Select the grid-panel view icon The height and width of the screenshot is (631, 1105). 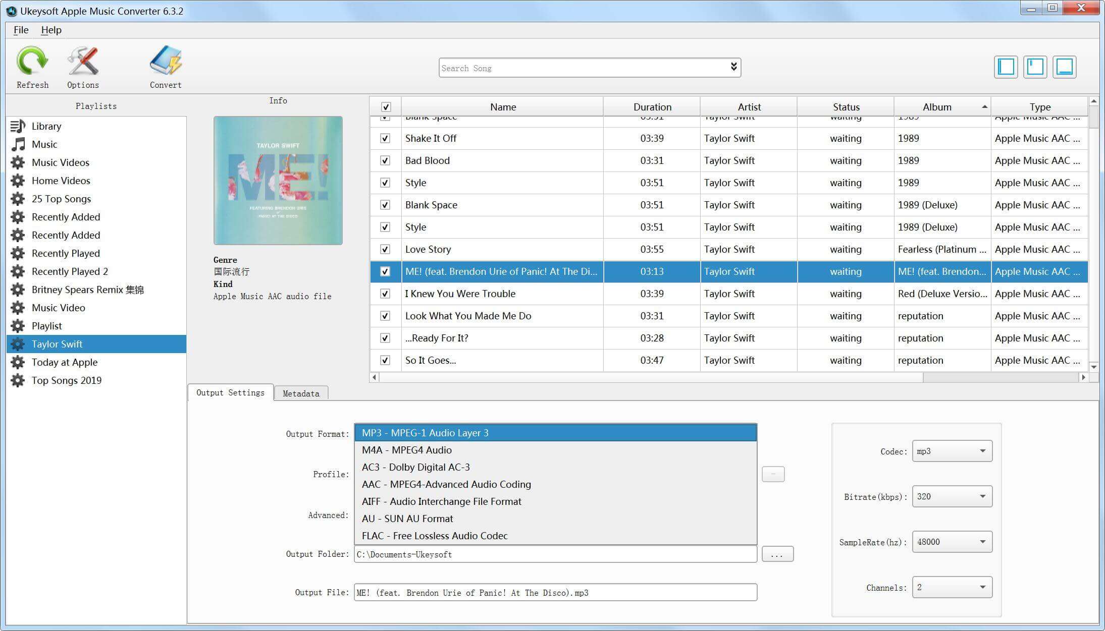click(1034, 67)
